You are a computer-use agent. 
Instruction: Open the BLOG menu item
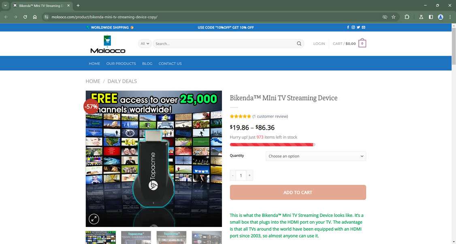[147, 64]
